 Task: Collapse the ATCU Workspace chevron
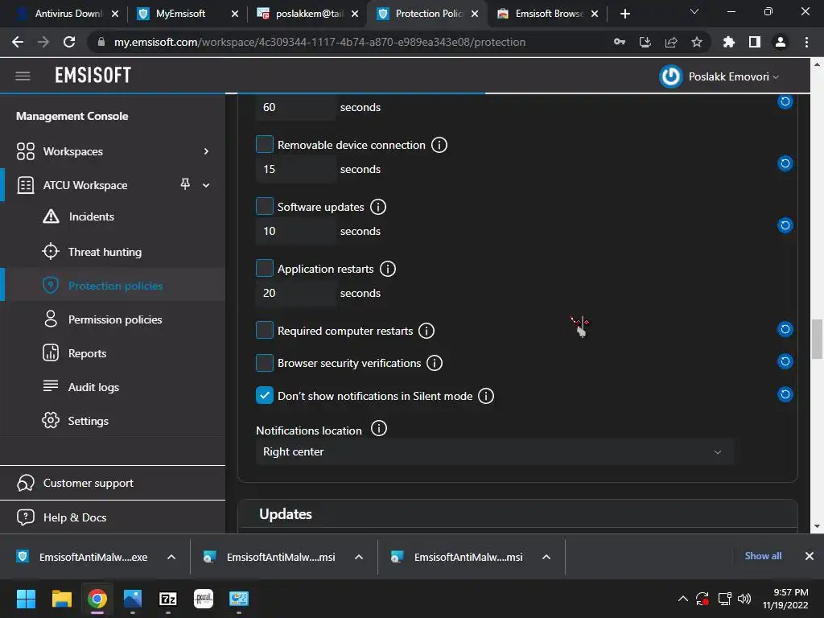[206, 185]
